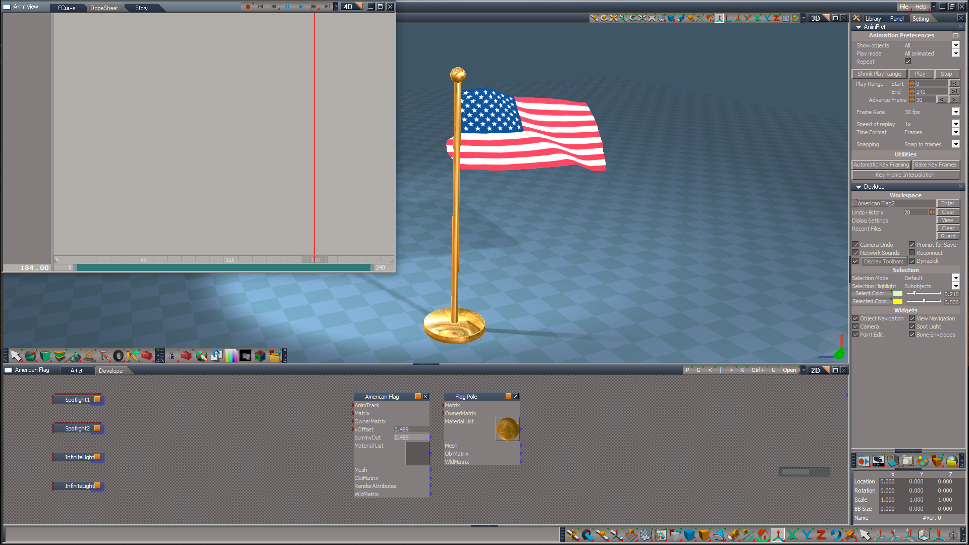Toggle Spot Light widget checkbox
The width and height of the screenshot is (969, 545).
coord(912,326)
